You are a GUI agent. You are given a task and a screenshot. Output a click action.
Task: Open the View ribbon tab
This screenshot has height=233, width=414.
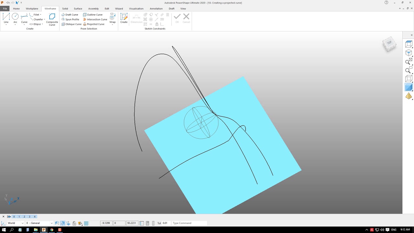(x=183, y=9)
